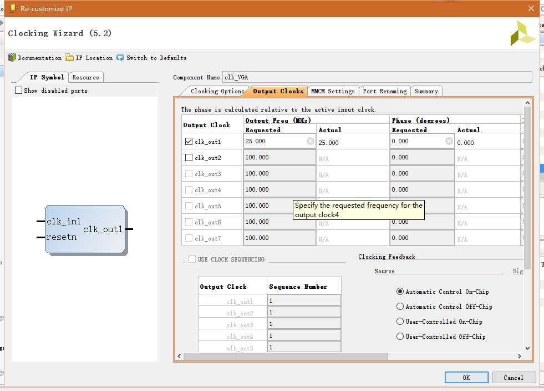This screenshot has height=391, width=544.
Task: Click the horizontal scrollbar thumb
Action: (286, 356)
